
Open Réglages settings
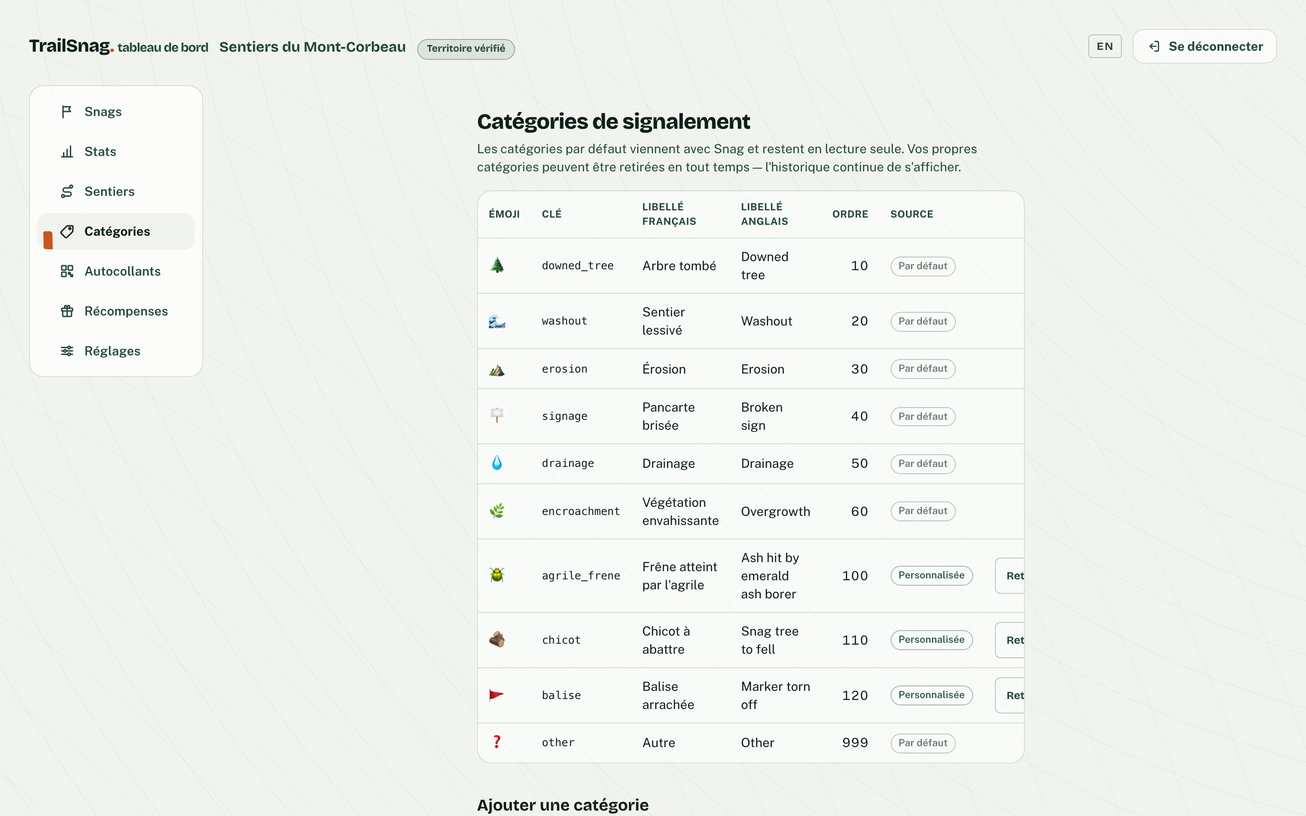[116, 351]
